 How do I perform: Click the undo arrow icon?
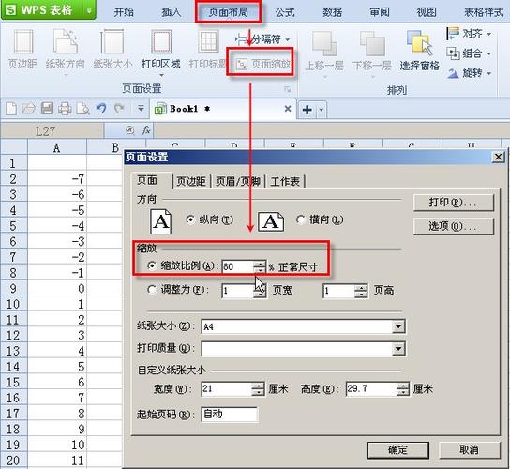coord(101,109)
